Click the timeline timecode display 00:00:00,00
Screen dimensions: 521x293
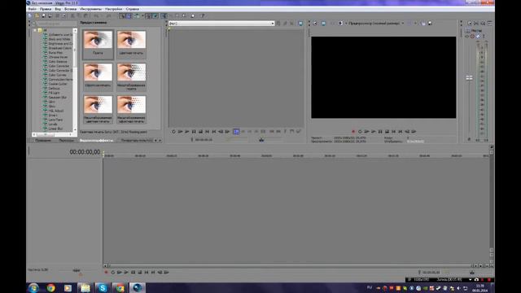[x=85, y=152]
